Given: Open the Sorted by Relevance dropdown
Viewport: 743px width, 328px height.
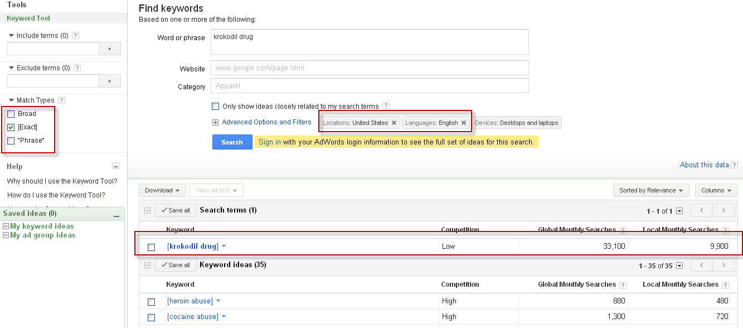Looking at the screenshot, I should (x=650, y=190).
